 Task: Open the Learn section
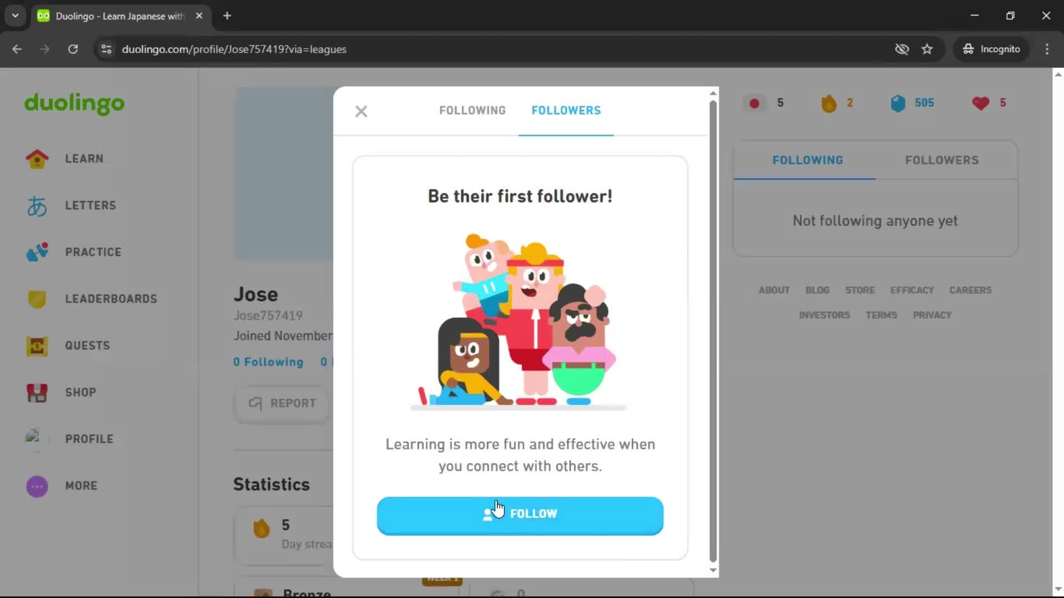click(x=84, y=158)
